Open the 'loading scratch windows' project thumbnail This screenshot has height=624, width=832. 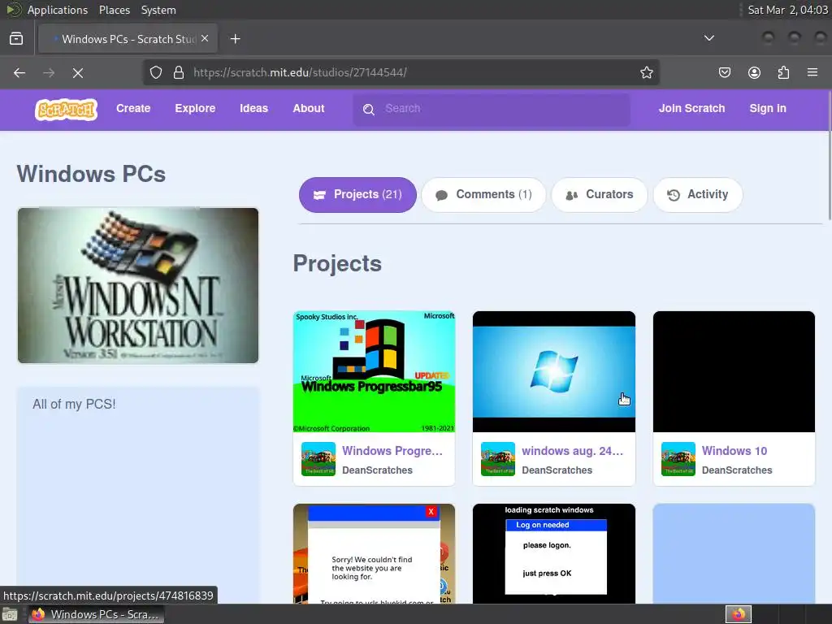(553, 553)
